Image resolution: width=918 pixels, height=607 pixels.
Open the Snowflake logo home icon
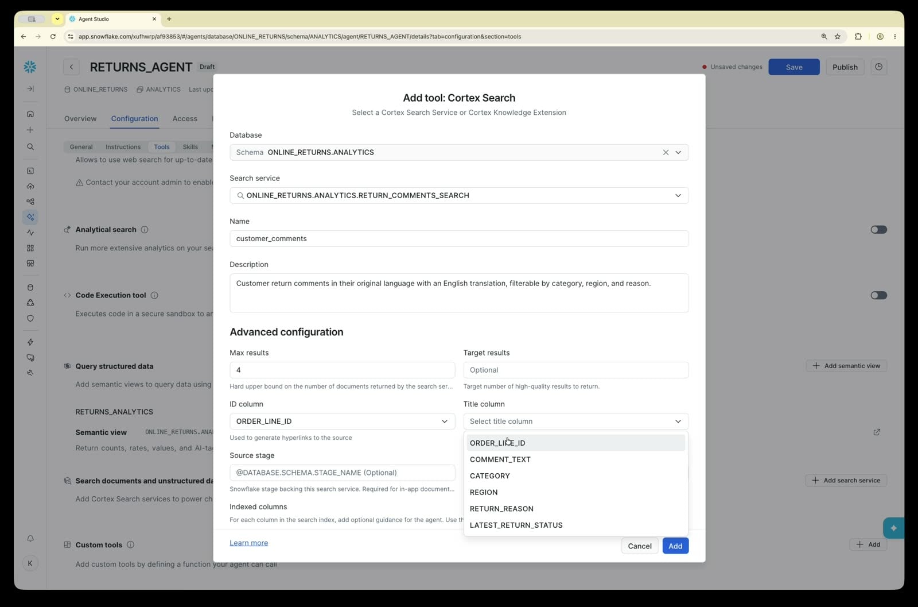[x=30, y=67]
